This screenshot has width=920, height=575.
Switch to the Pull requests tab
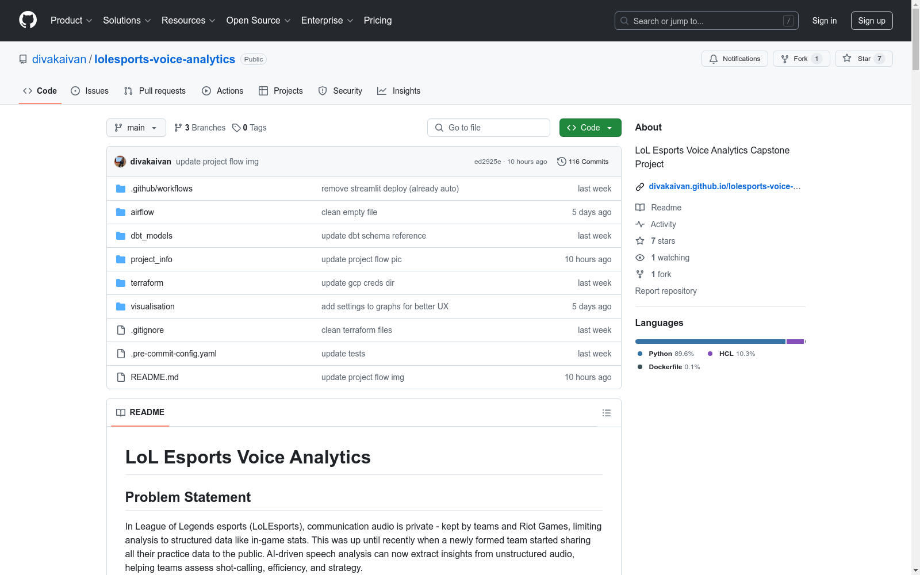155,91
